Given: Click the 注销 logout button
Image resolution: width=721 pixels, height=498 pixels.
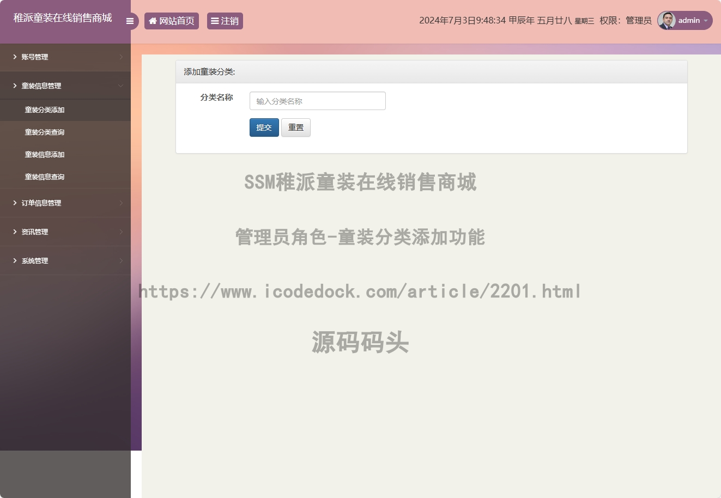Looking at the screenshot, I should [x=225, y=21].
